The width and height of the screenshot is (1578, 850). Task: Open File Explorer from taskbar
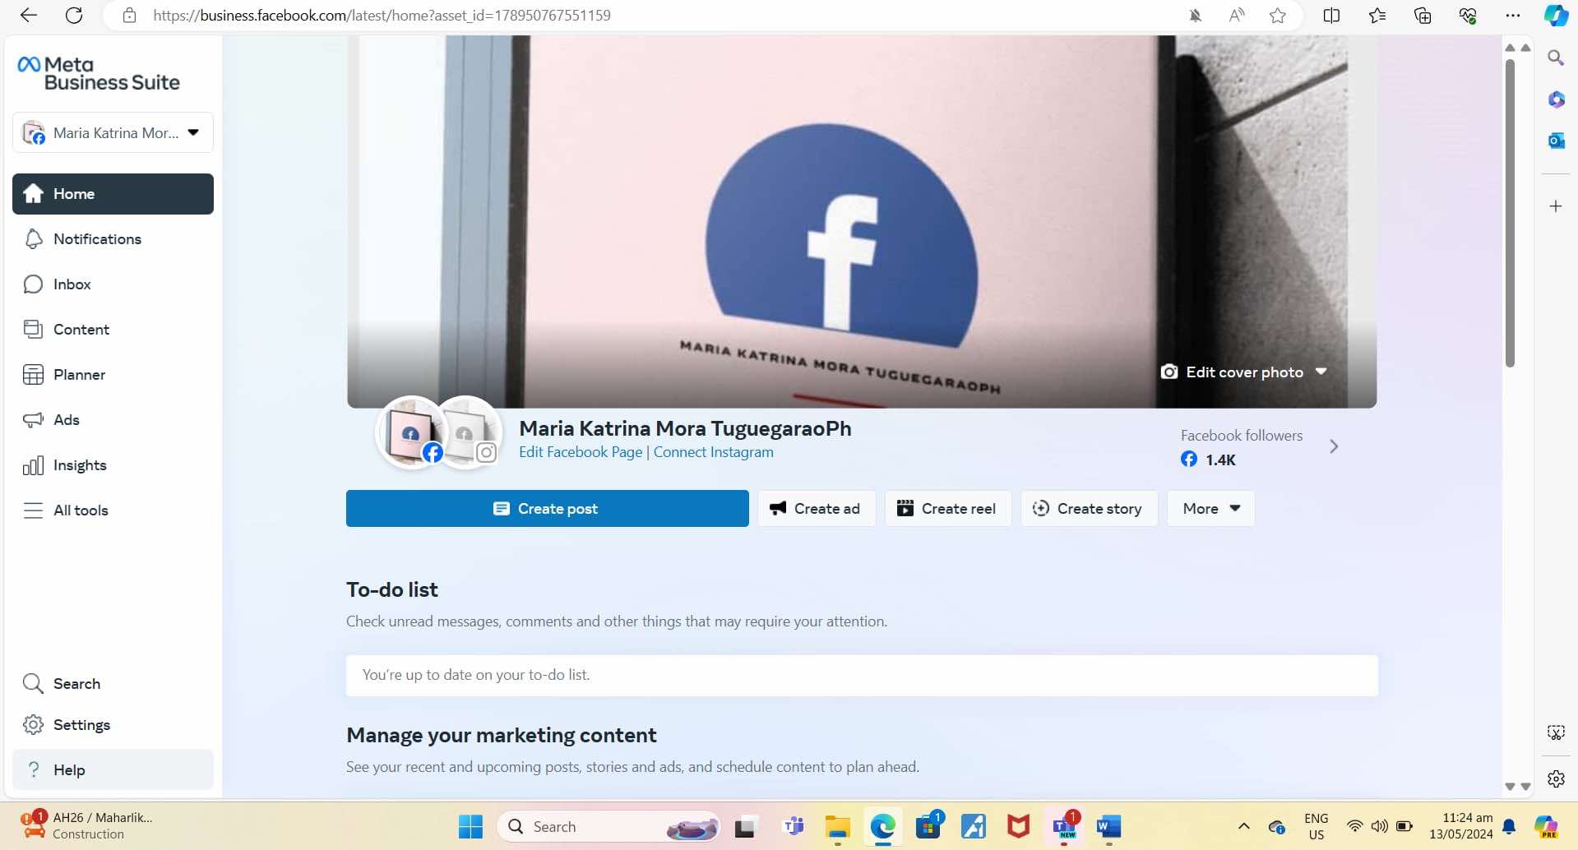pyautogui.click(x=838, y=827)
